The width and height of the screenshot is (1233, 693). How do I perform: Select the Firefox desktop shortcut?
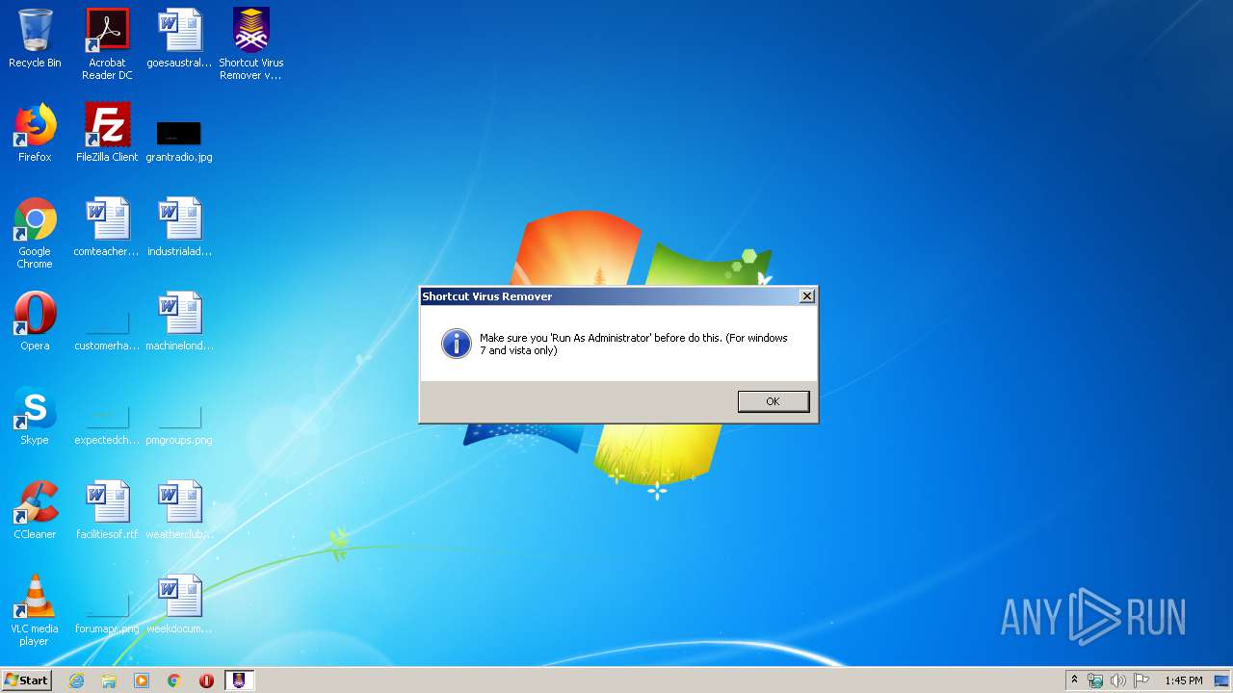pos(35,133)
